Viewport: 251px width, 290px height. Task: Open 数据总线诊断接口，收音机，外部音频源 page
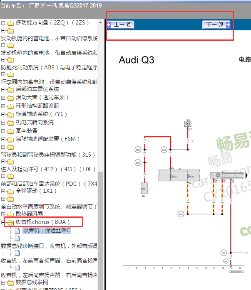point(49,246)
